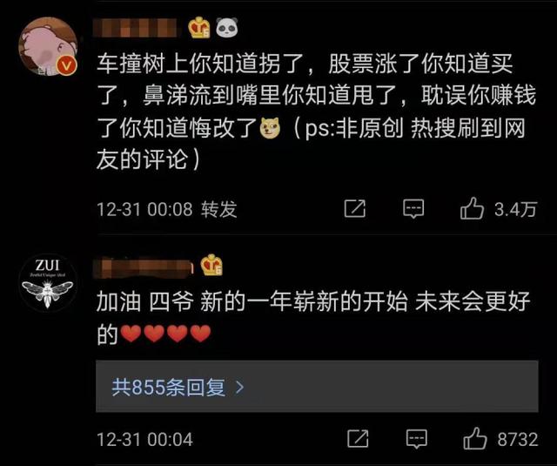Open reply icon on first comment
557x466 pixels.
(413, 209)
